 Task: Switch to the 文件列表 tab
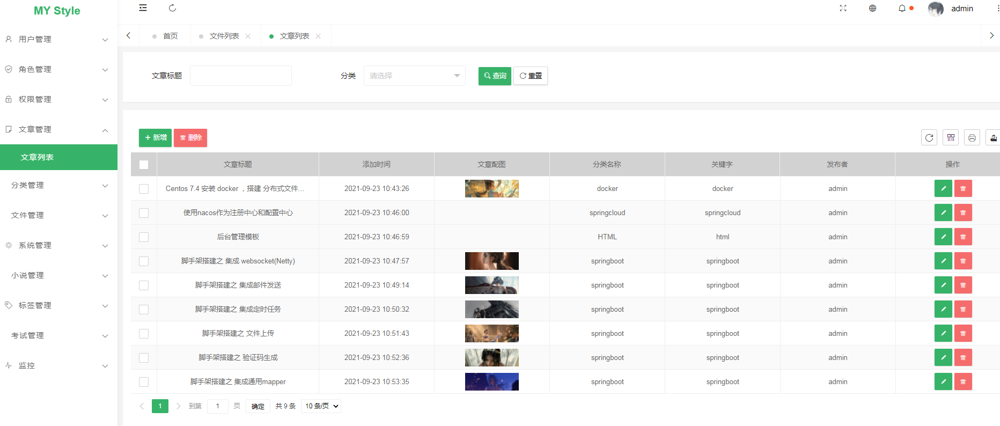coord(224,36)
